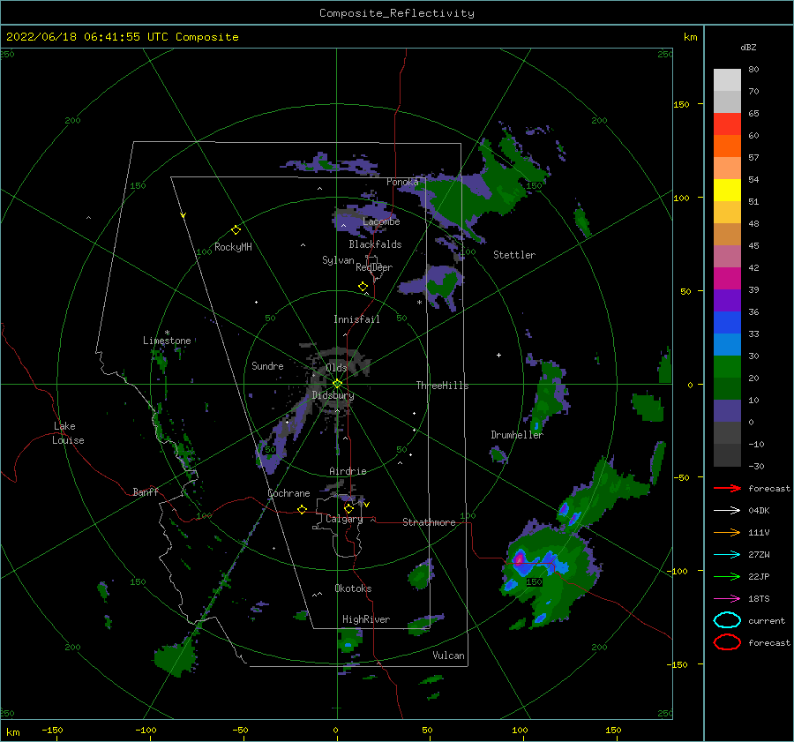
Task: Click the red forecast arrow in the legend
Action: (727, 488)
